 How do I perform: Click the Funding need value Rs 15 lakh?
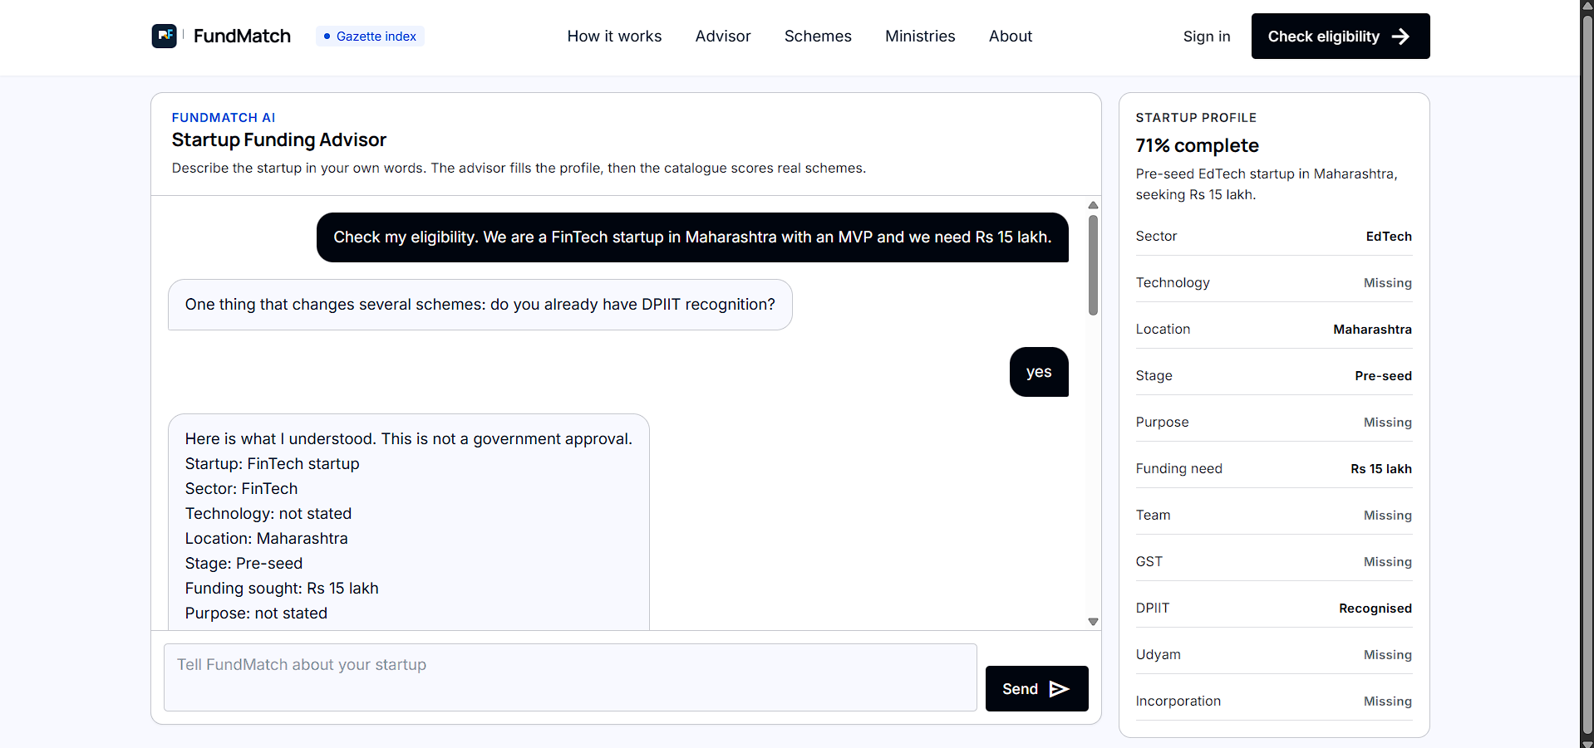pyautogui.click(x=1381, y=469)
